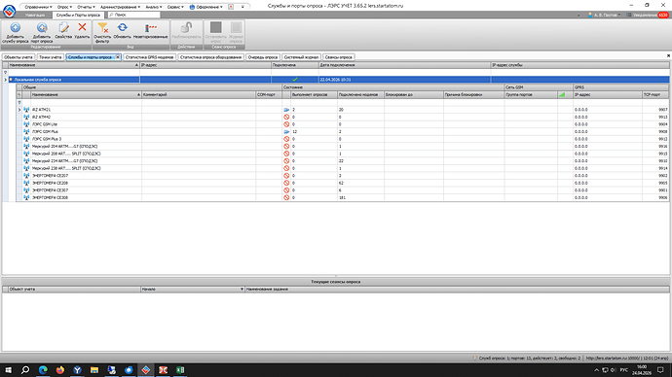Click the green connected checkmark in the service row

point(295,80)
